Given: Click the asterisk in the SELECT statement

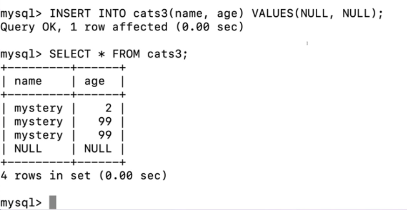Looking at the screenshot, I should pyautogui.click(x=102, y=54).
